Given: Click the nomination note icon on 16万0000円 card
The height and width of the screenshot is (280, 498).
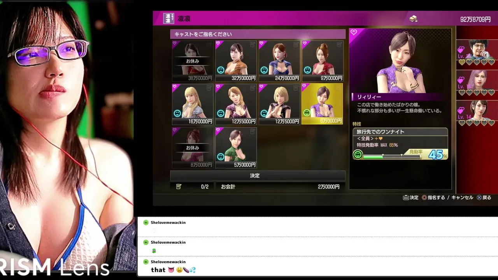Looking at the screenshot, I should [209, 88].
